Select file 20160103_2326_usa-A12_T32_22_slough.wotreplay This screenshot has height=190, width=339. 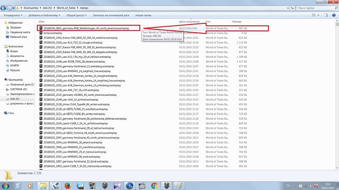point(73,42)
